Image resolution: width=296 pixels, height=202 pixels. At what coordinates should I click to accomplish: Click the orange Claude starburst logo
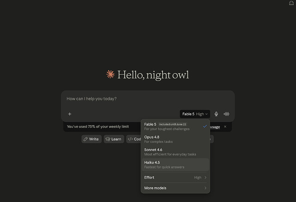[x=110, y=74]
